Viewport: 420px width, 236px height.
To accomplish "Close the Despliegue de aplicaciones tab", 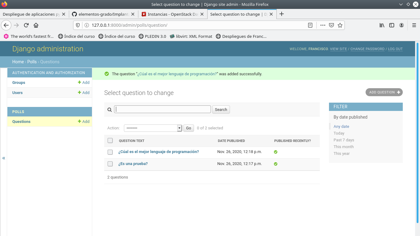I will click(x=64, y=14).
